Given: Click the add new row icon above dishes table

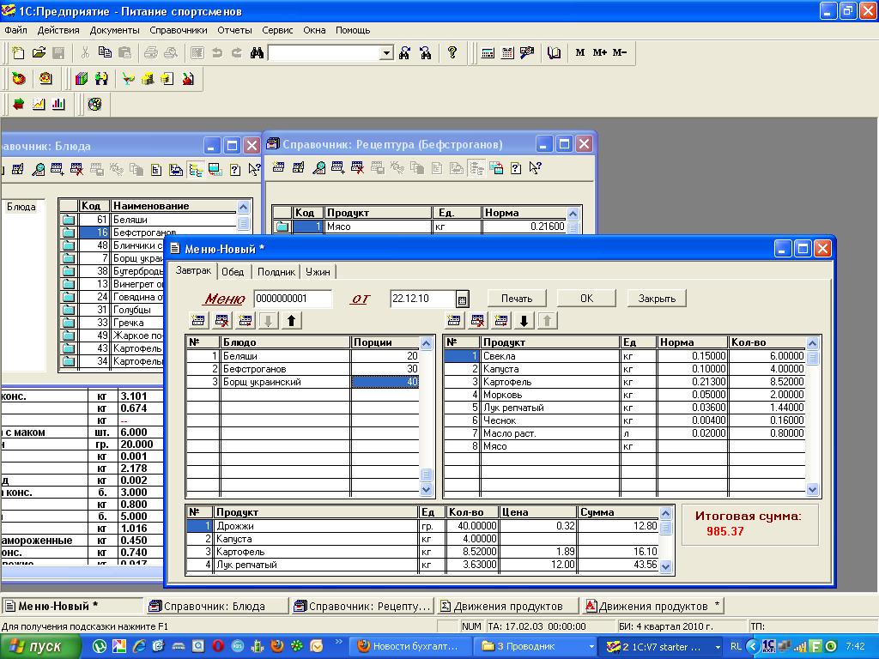Looking at the screenshot, I should click(x=198, y=321).
